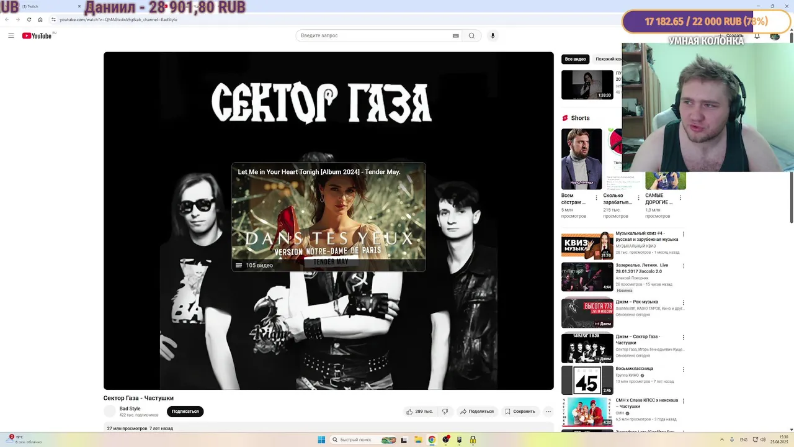
Task: Open Джем – Сектор Газа - Частушки thumbnail
Action: coord(587,348)
